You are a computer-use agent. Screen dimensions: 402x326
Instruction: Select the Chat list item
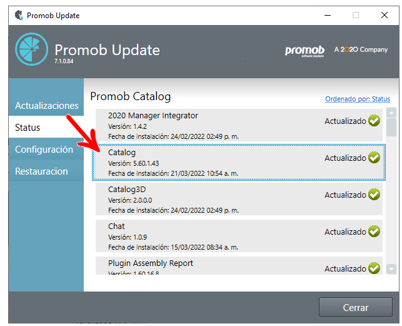click(239, 236)
